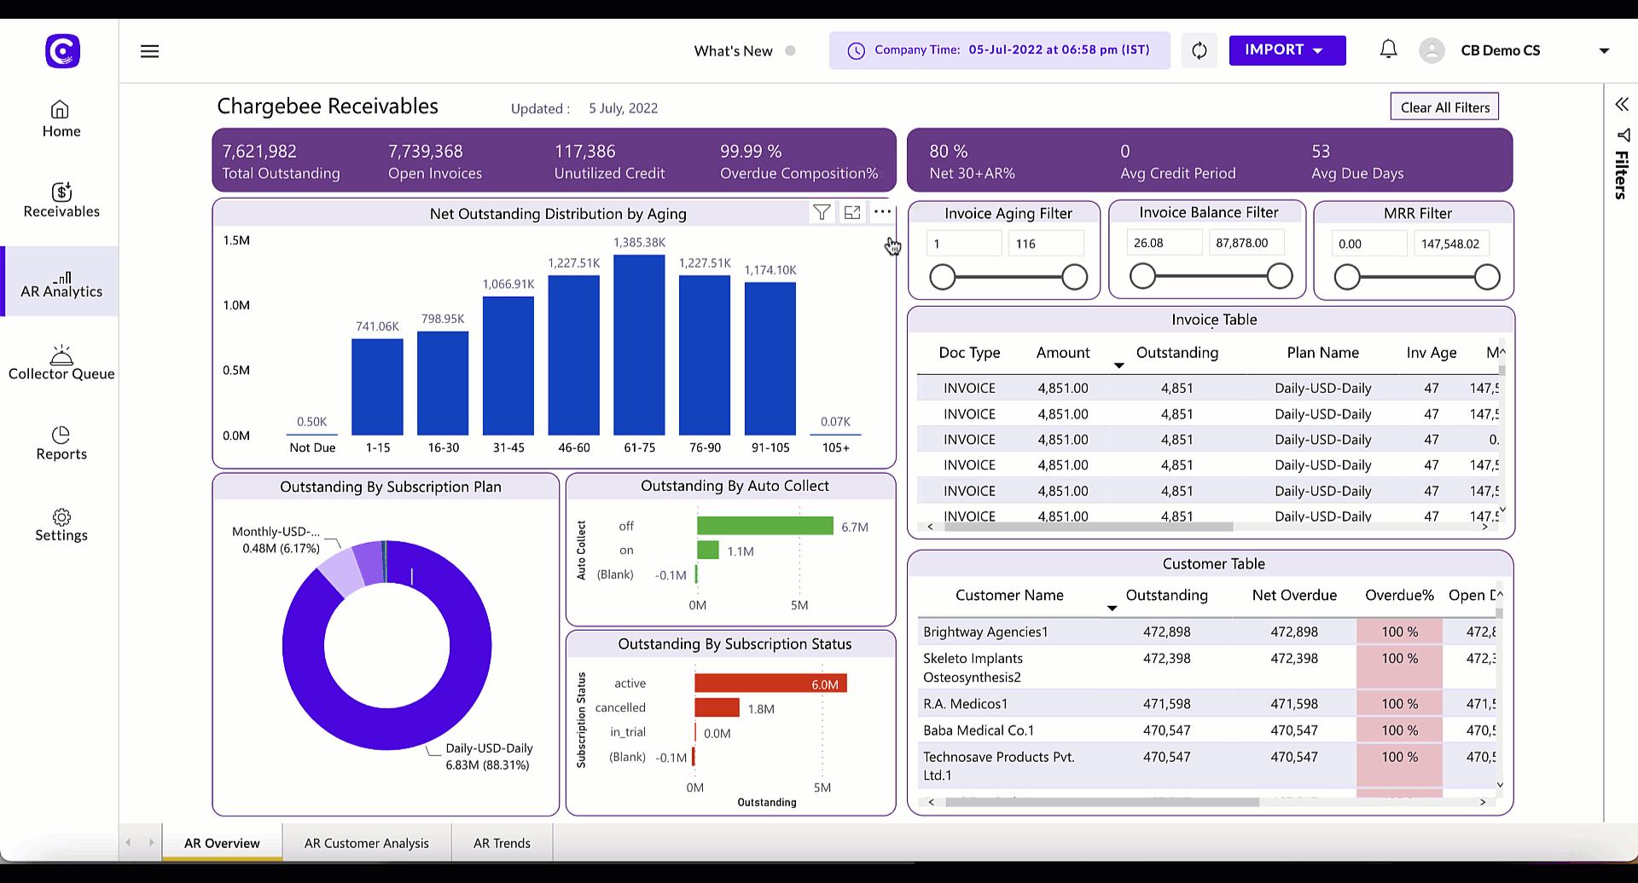Click the clock icon beside Company Time
This screenshot has width=1638, height=883.
coord(856,51)
